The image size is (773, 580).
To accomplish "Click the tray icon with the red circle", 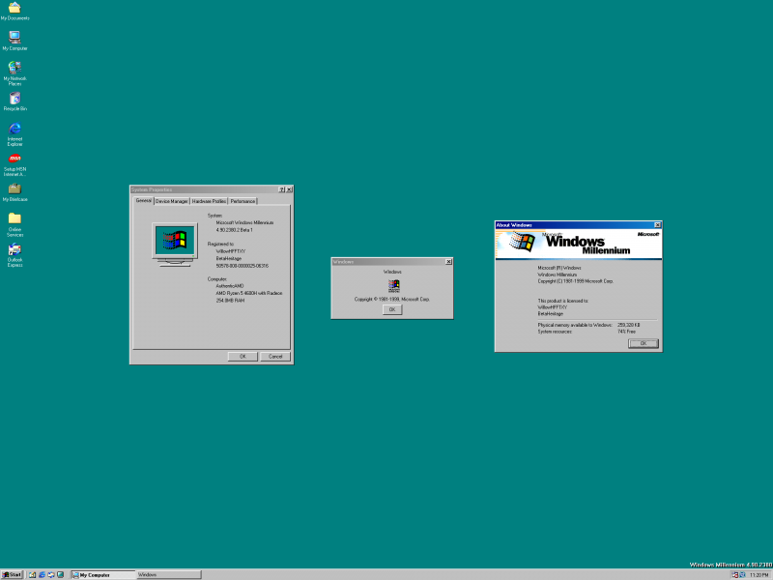I will (735, 574).
